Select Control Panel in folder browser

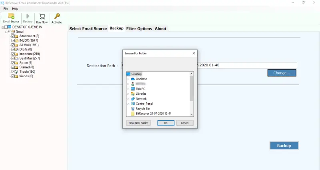144,104
